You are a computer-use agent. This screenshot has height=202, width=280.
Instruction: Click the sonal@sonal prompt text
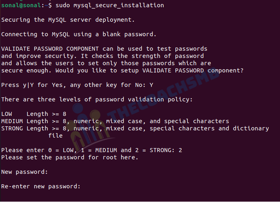point(21,5)
